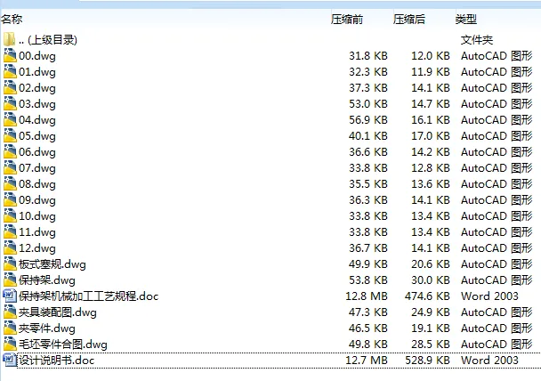Click the file name 02.dwg
This screenshot has width=541, height=381.
[37, 88]
